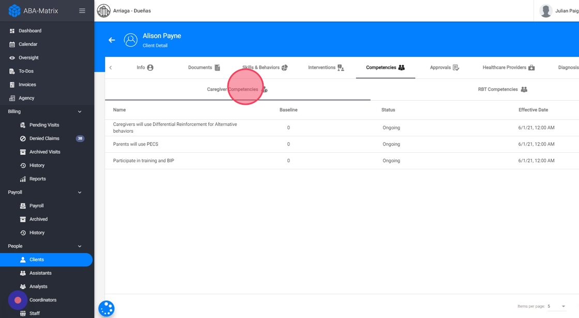This screenshot has height=318, width=579.
Task: Click the Analysts icon
Action: (x=23, y=287)
